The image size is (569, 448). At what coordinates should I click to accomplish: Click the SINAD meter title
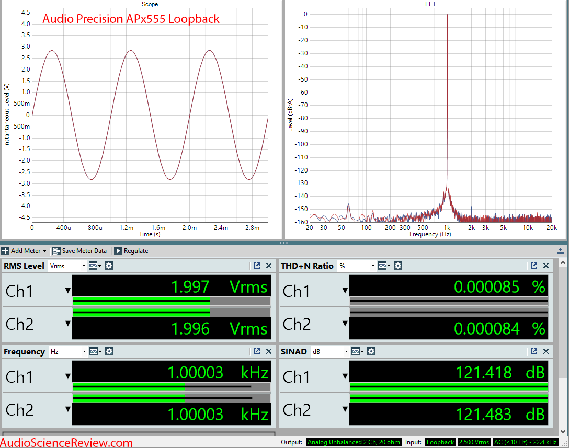293,351
